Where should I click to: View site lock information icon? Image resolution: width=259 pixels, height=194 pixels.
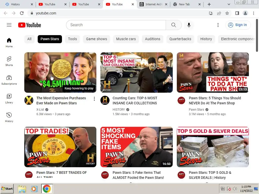(32, 13)
